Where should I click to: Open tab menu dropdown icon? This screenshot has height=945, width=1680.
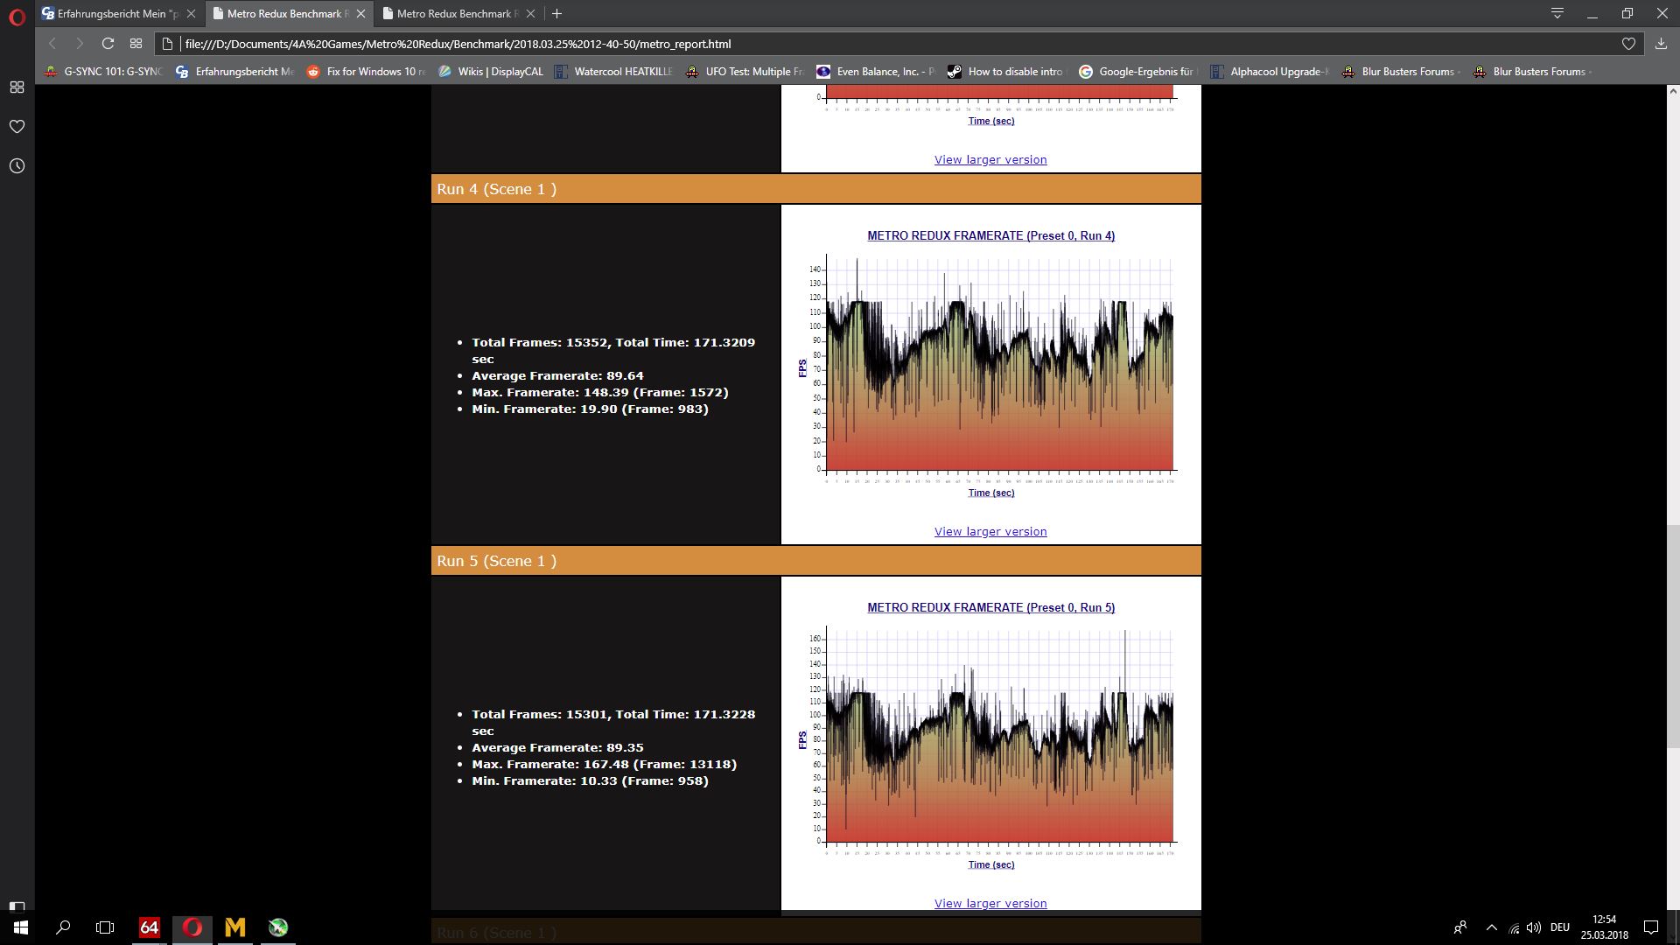[x=1557, y=14]
